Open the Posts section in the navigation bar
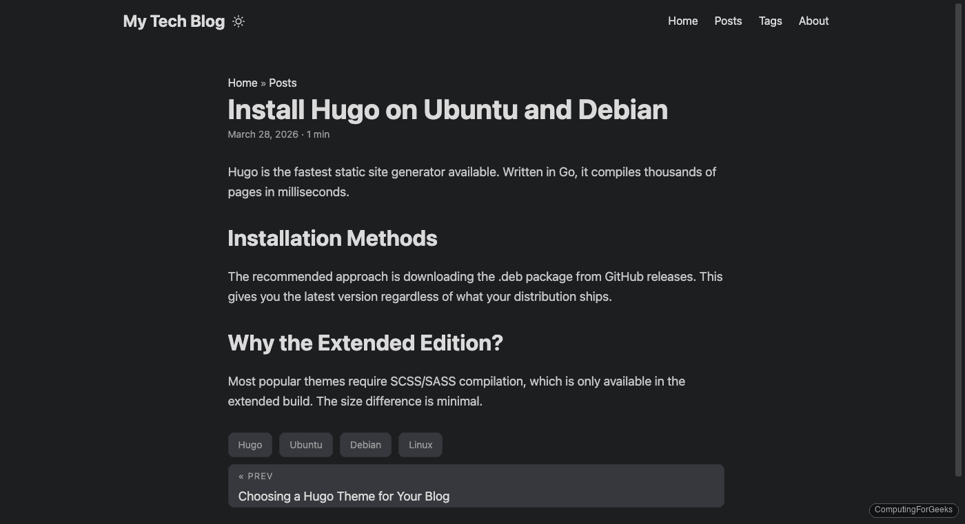This screenshot has width=965, height=524. tap(728, 21)
